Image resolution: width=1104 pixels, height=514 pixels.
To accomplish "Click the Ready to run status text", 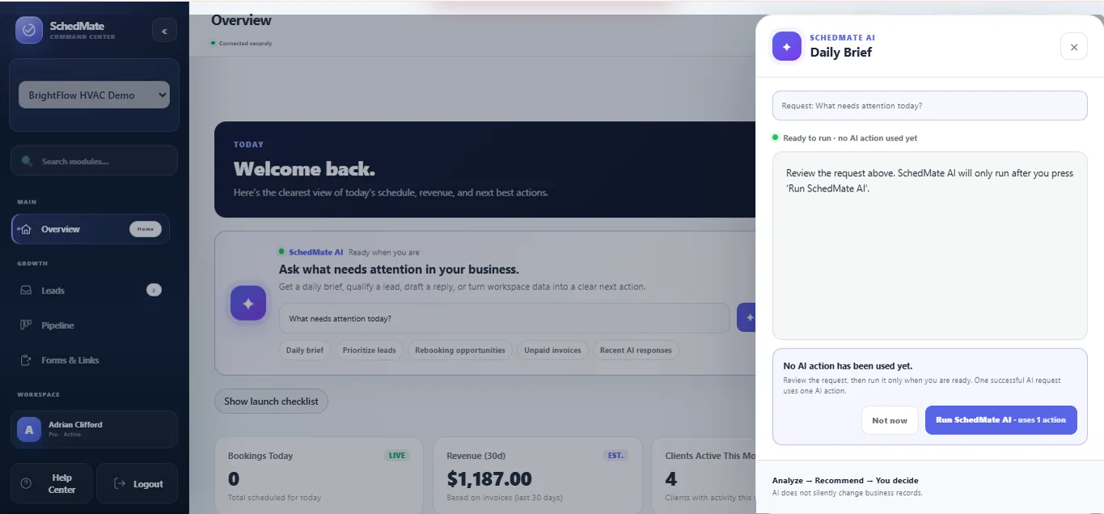I will [850, 138].
